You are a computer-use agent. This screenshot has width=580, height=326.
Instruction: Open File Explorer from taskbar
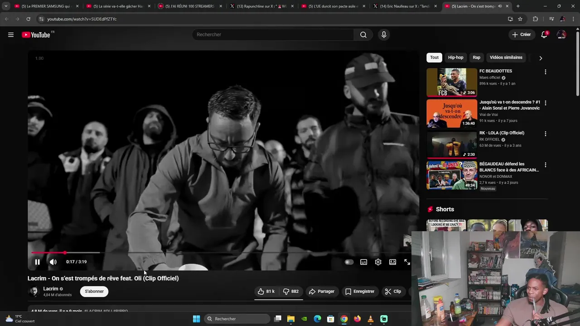(x=291, y=319)
